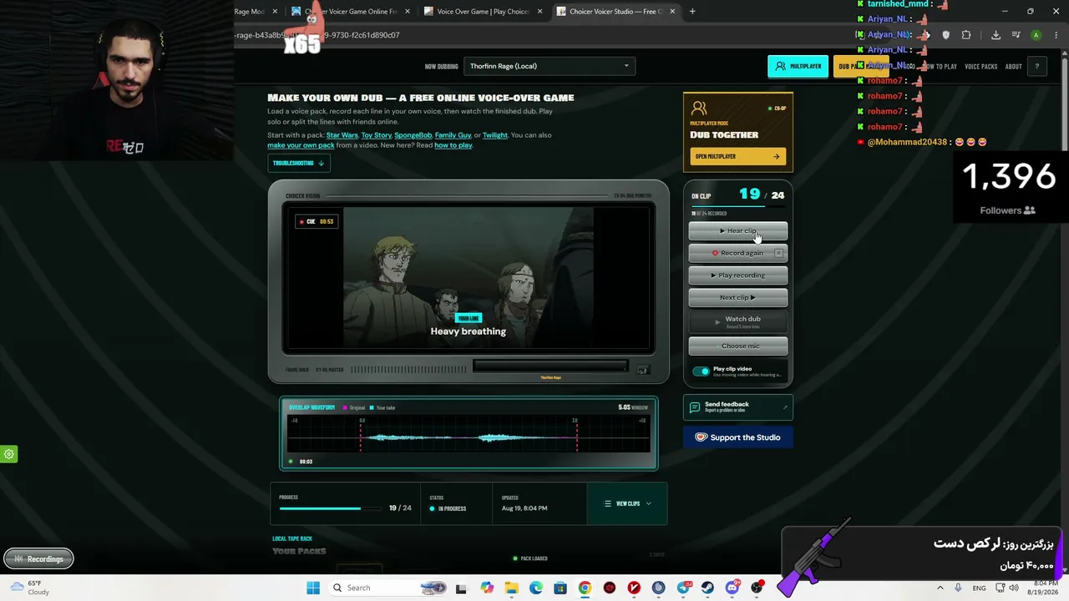Go to the Next clip
The height and width of the screenshot is (601, 1069).
click(737, 297)
